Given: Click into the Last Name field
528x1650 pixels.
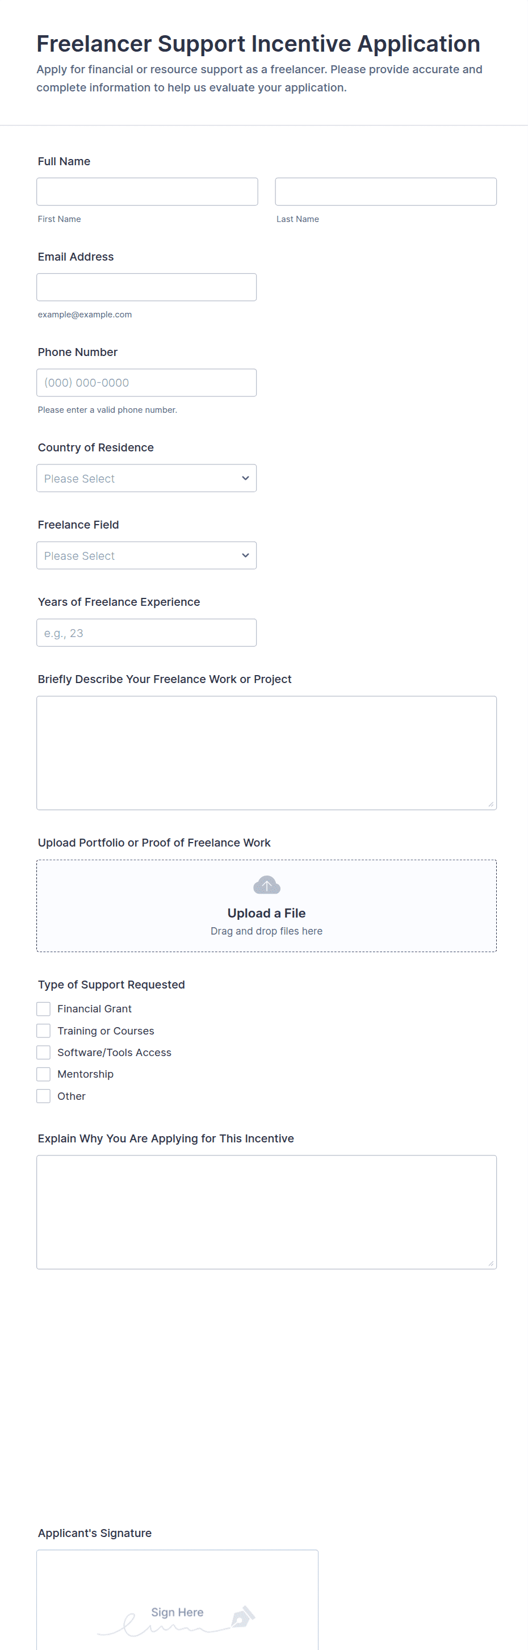Looking at the screenshot, I should point(385,191).
